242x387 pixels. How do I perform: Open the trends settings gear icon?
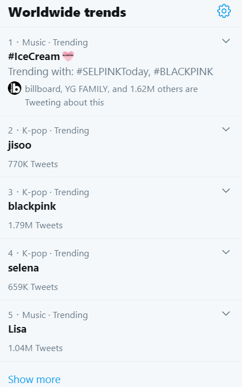224,11
